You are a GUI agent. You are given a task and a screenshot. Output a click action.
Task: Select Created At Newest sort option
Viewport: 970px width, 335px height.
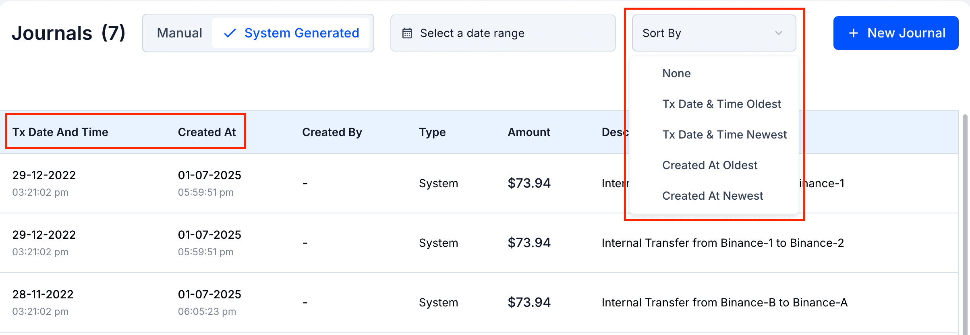[713, 196]
